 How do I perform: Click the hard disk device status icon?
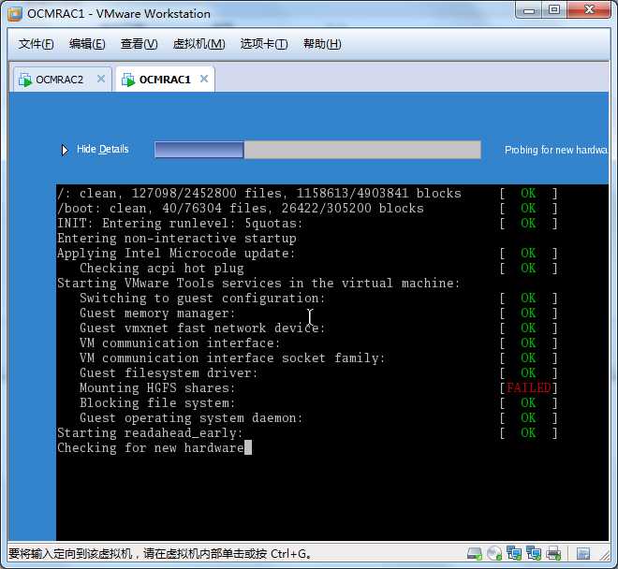tap(474, 554)
